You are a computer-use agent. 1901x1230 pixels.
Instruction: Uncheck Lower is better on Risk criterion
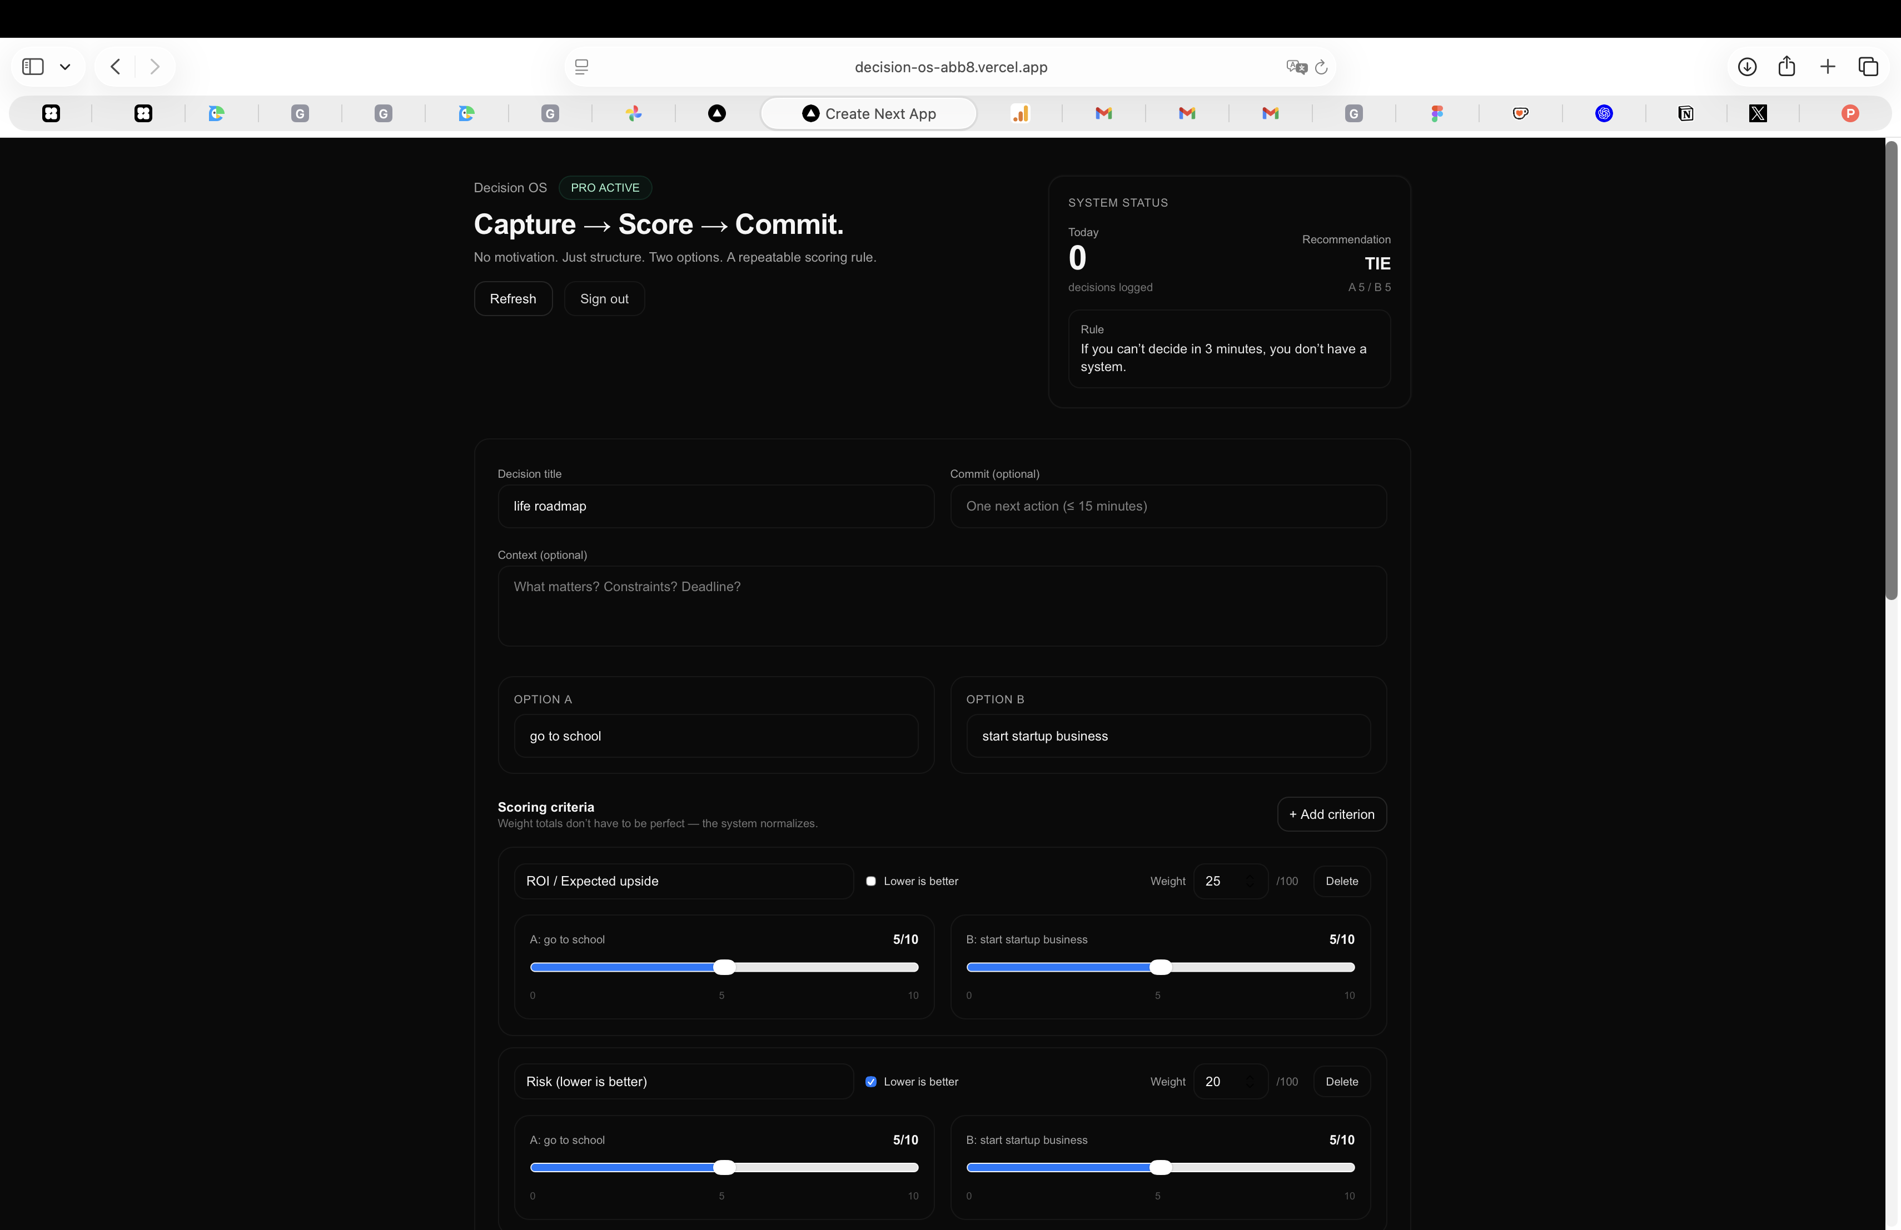(870, 1082)
